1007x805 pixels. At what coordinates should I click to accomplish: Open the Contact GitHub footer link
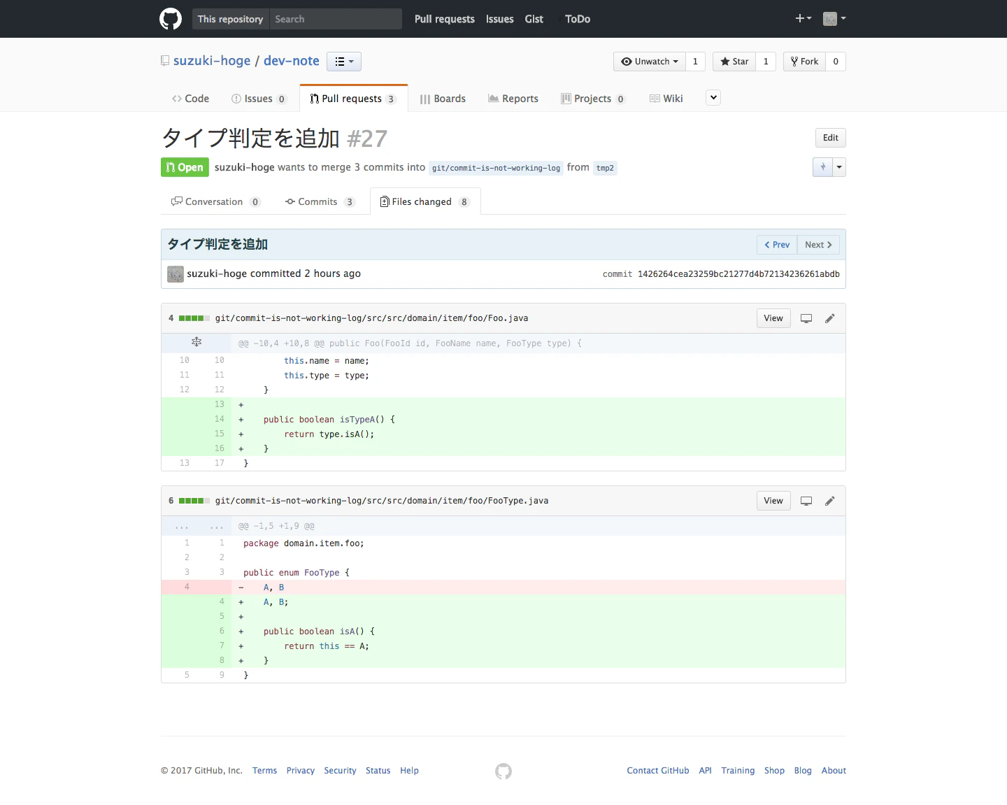(658, 771)
